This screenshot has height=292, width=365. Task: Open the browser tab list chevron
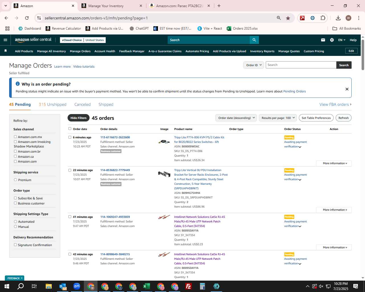6,6
